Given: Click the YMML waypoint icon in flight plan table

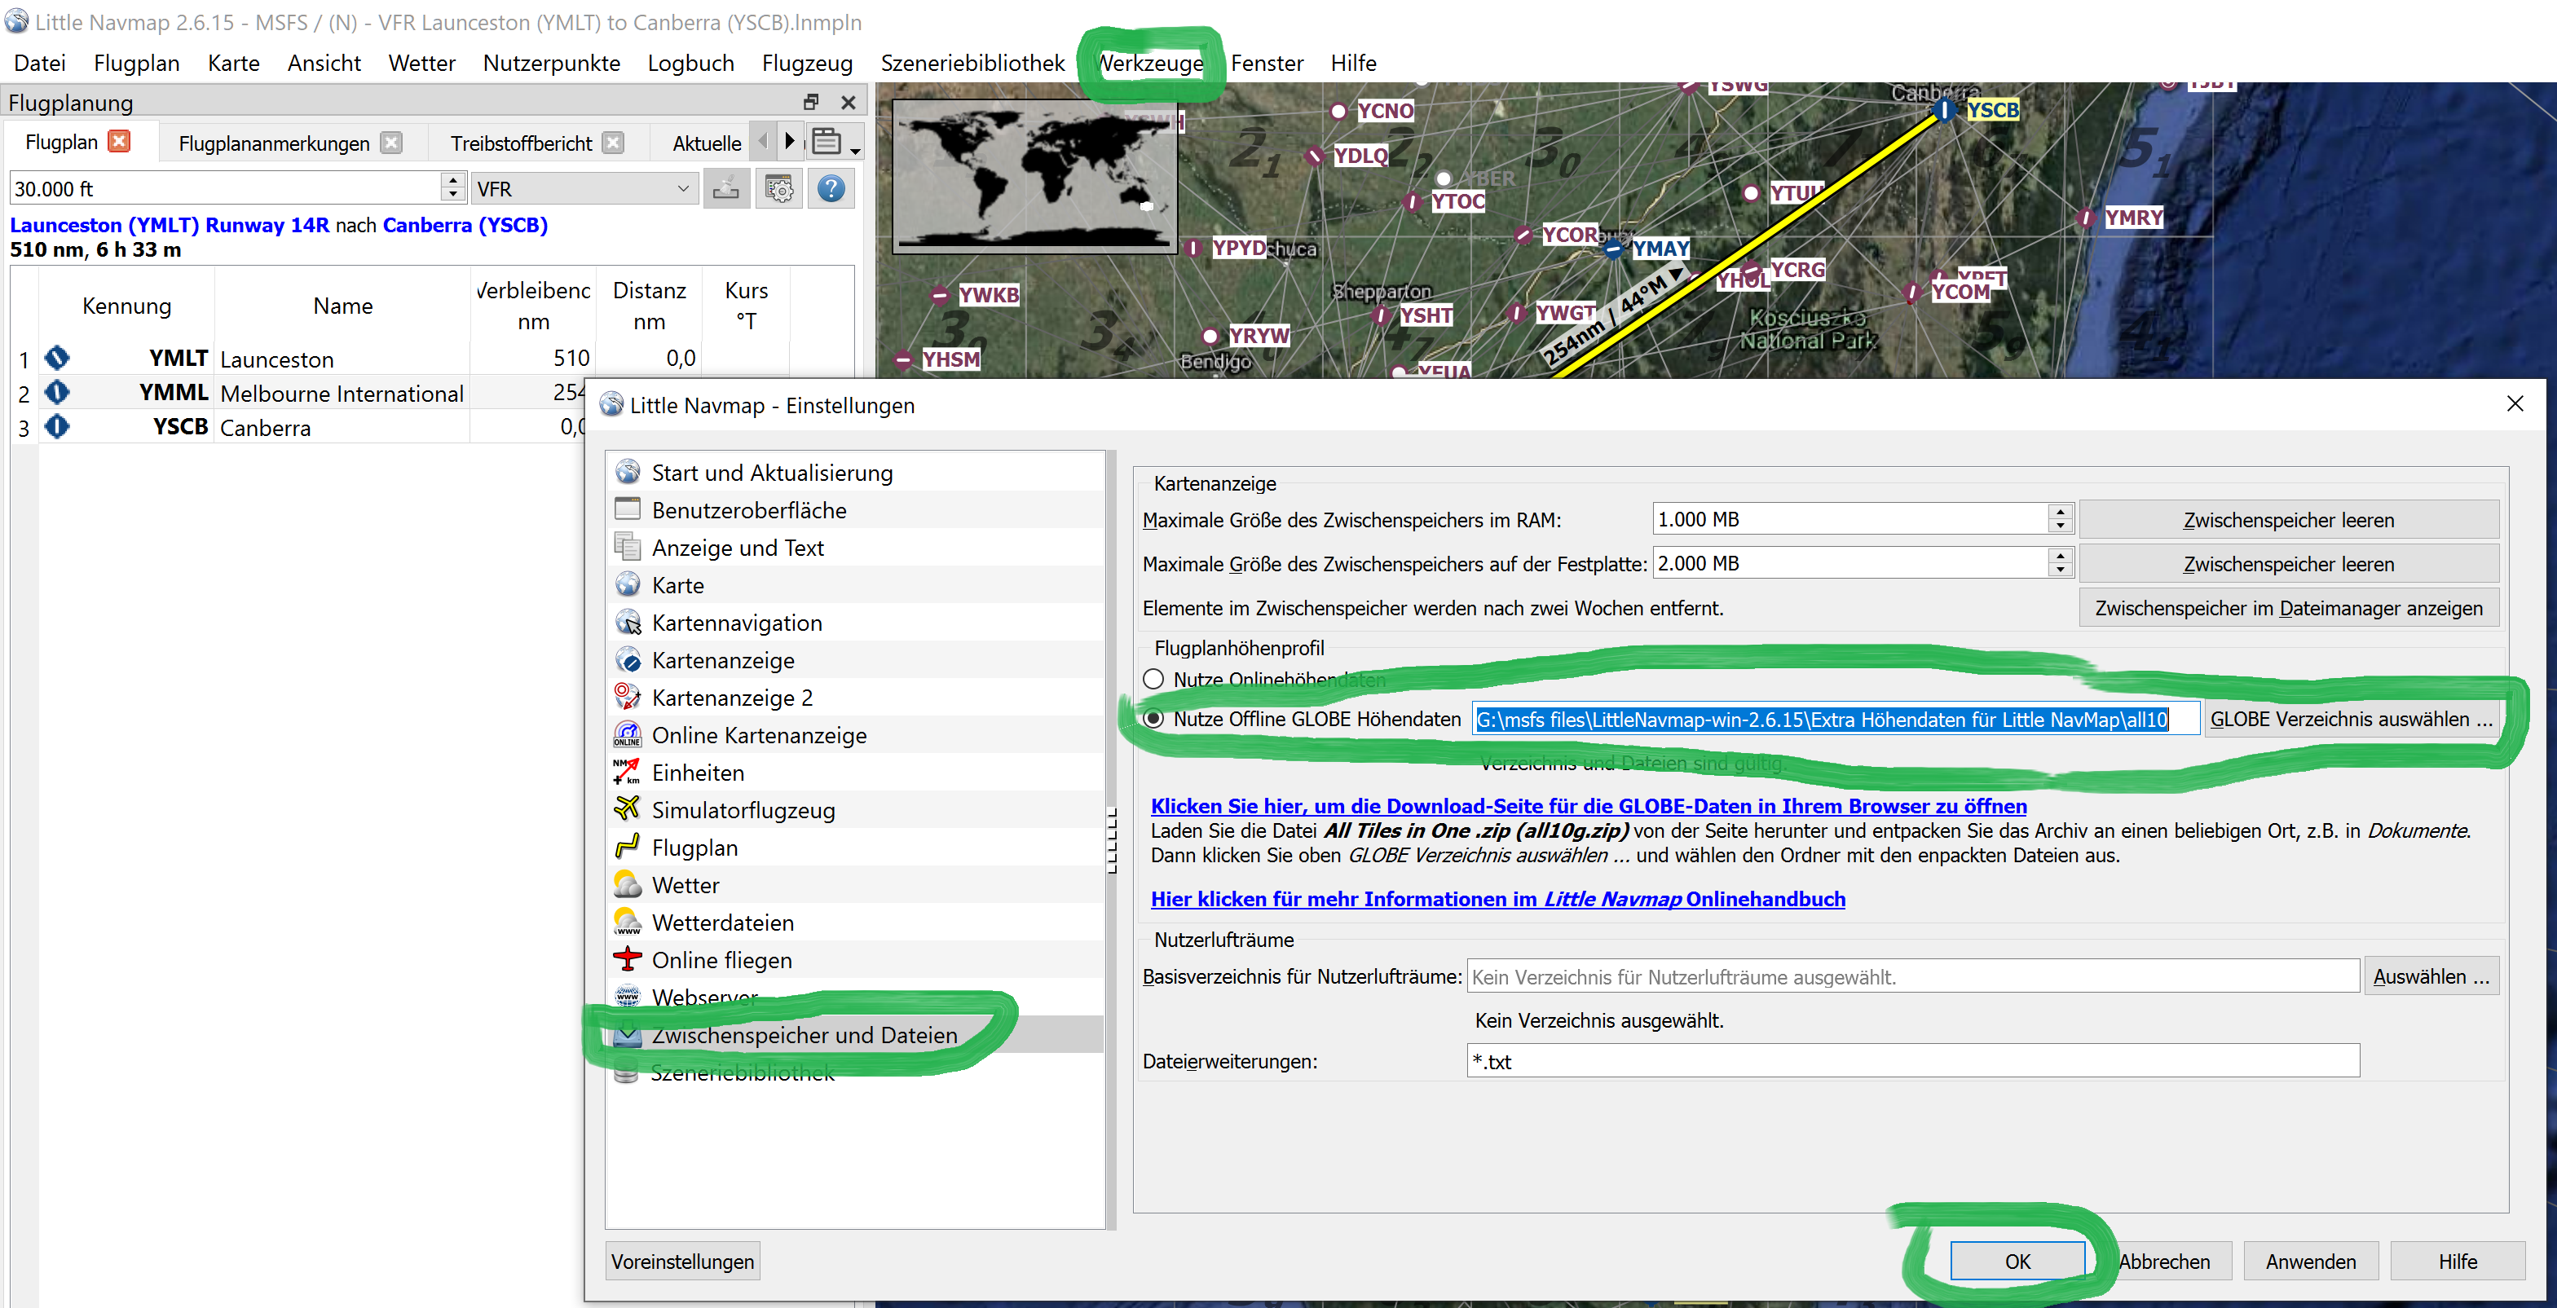Looking at the screenshot, I should [x=58, y=392].
